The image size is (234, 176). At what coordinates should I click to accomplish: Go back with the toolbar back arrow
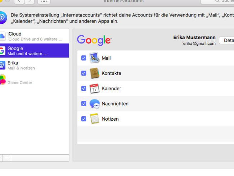click(x=19, y=2)
